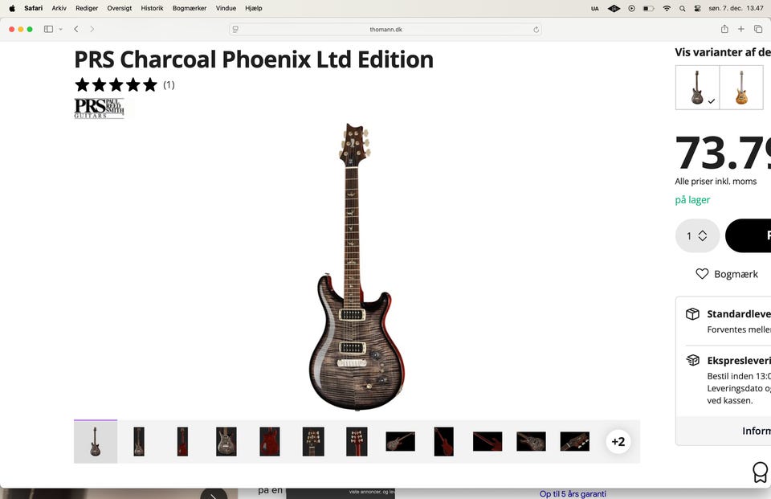This screenshot has width=771, height=499.
Task: Open Spotlight search in menu bar
Action: (682, 8)
